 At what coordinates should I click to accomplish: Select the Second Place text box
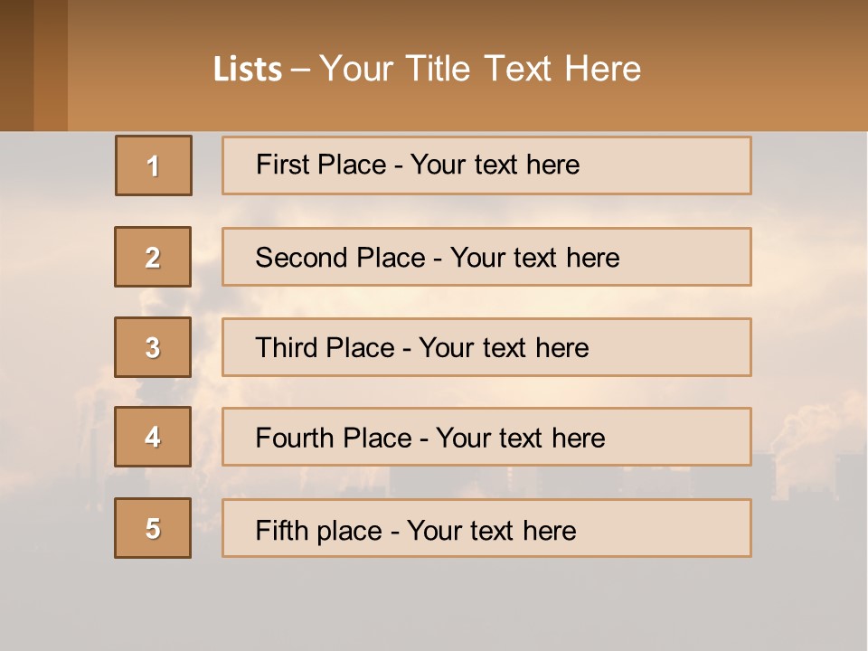[x=486, y=257]
